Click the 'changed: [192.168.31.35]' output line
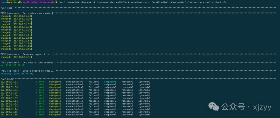The image size is (280, 118). click(16, 19)
